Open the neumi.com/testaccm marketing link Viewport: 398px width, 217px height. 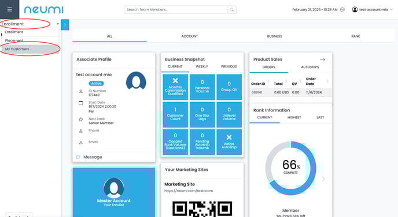click(189, 191)
